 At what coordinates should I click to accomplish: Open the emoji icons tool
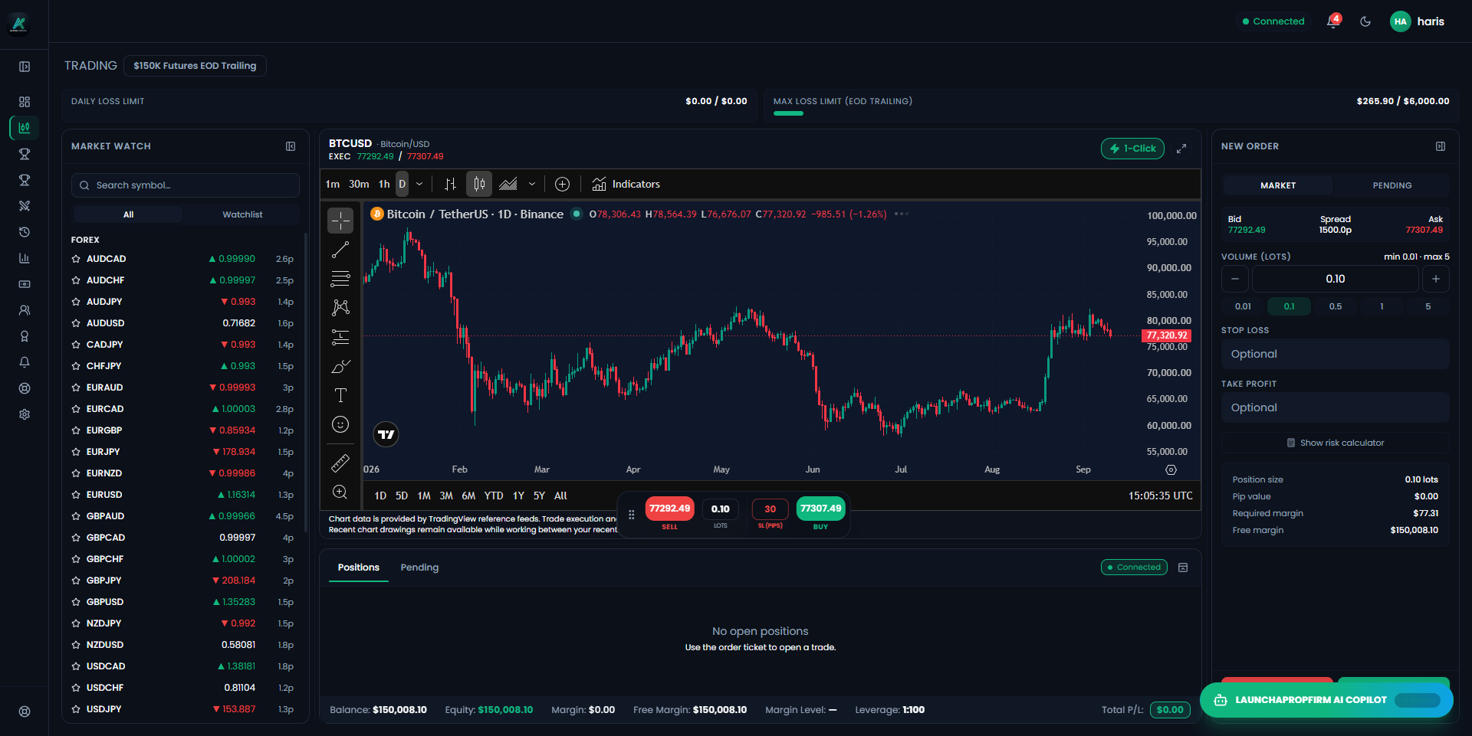click(340, 424)
